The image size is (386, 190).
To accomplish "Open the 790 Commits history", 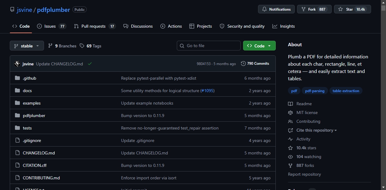I will (255, 64).
